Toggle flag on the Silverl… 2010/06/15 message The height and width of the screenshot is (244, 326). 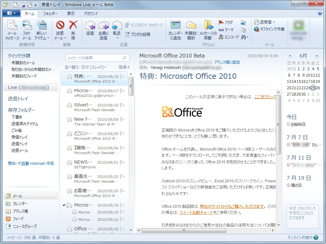(123, 105)
